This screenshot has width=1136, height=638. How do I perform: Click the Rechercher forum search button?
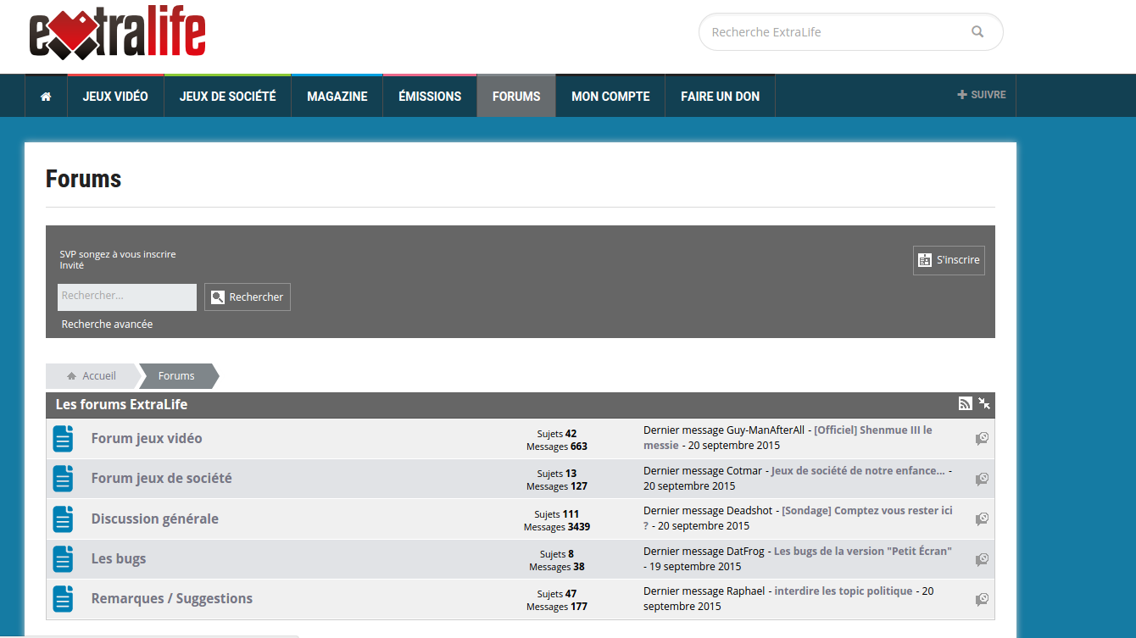248,297
